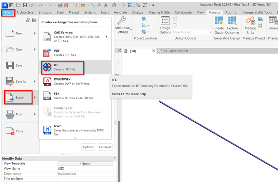The image size is (279, 183).
Task: Click the Coordinates axes icon
Action: coord(144,25)
